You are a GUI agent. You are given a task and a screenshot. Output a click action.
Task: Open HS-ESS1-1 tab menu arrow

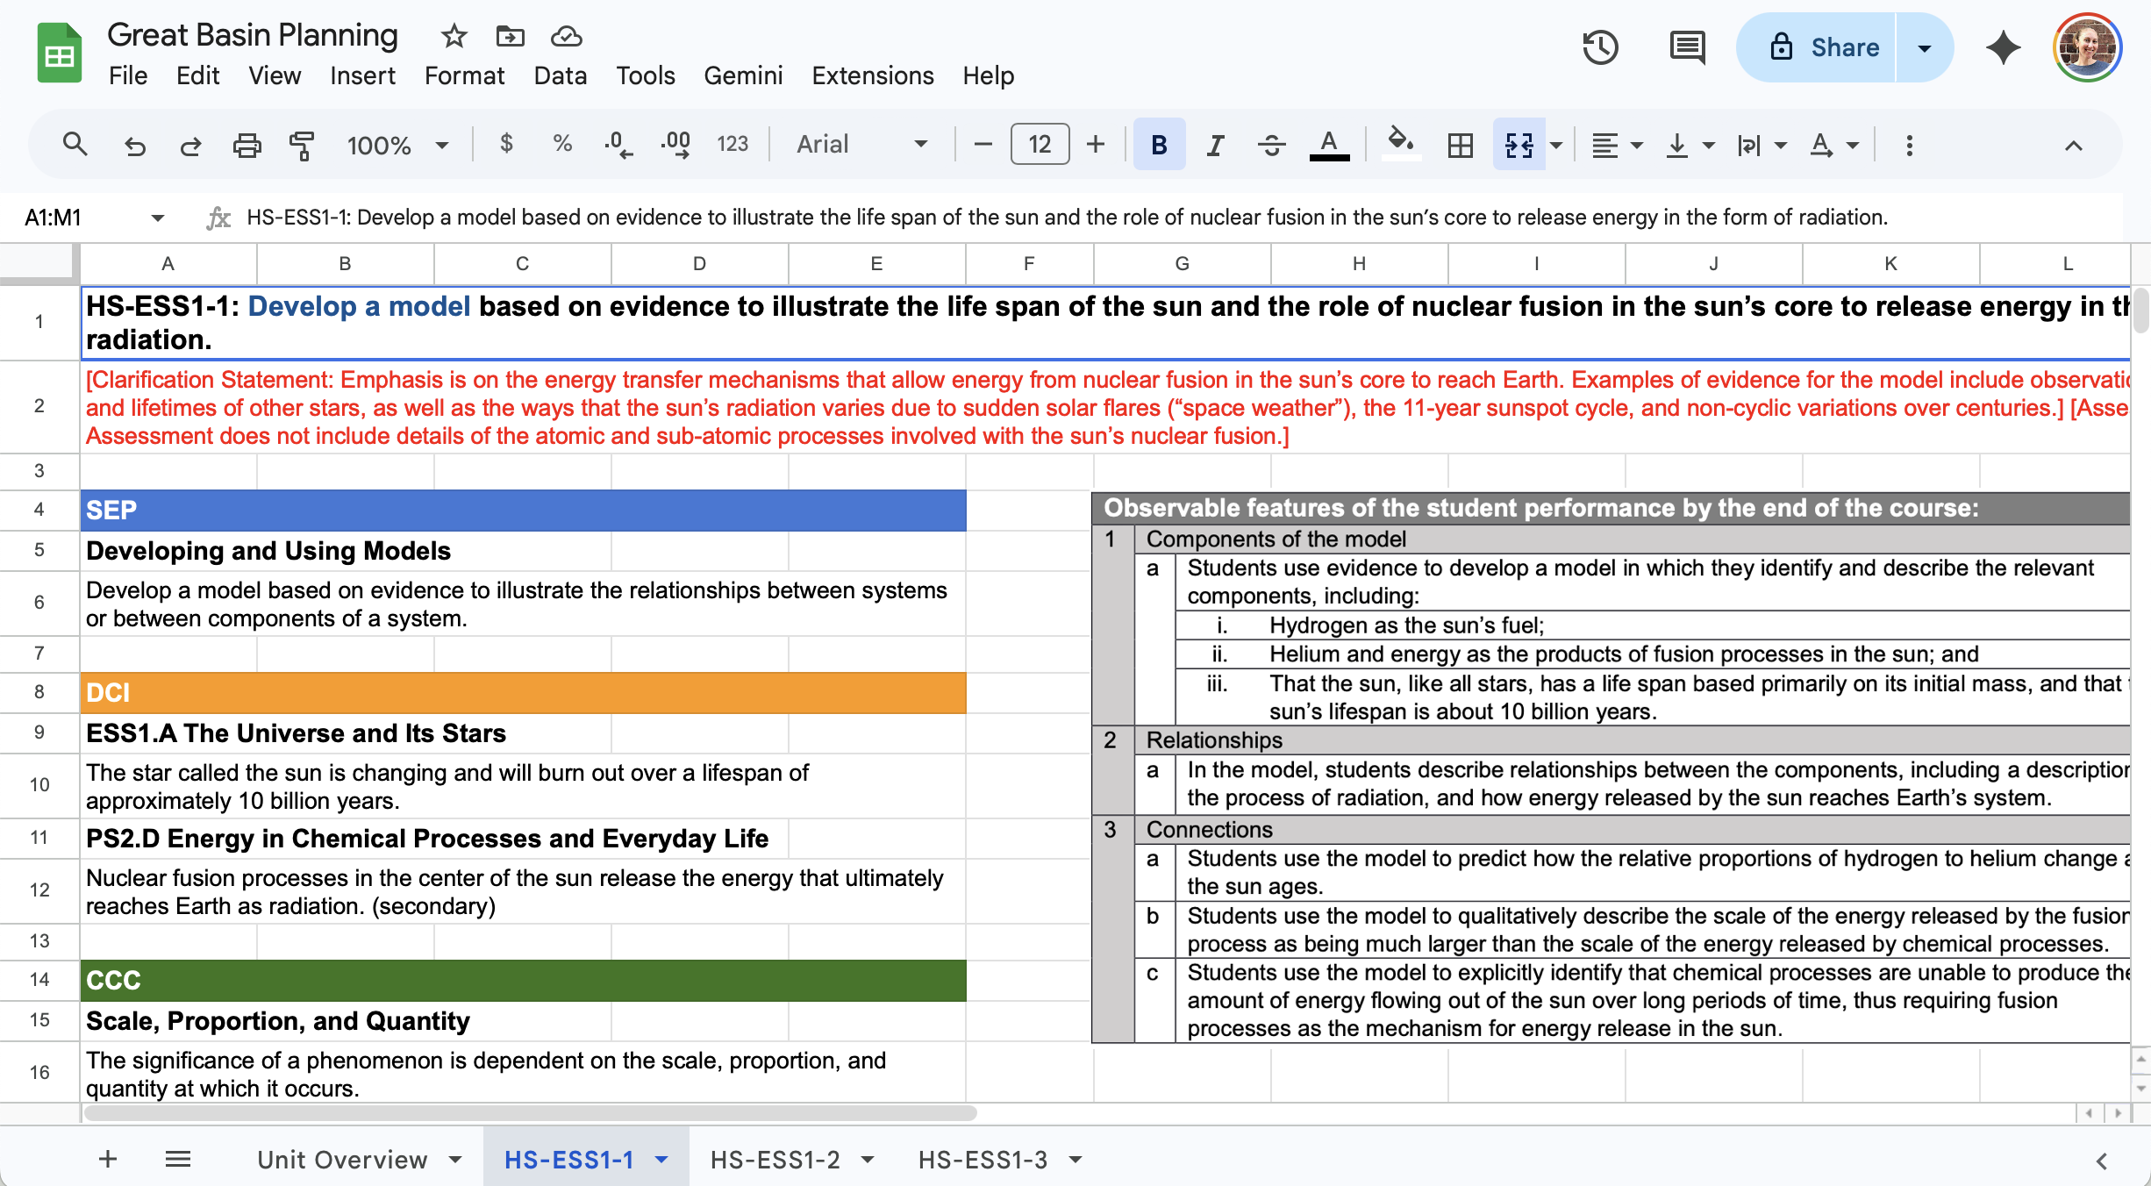coord(662,1160)
